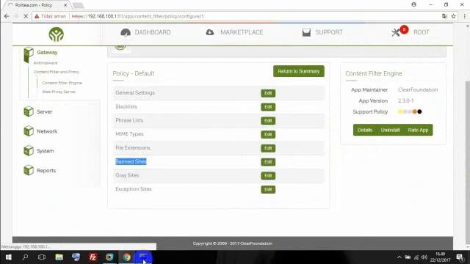
Task: Open the ClearOS logo home icon
Action: [x=57, y=34]
